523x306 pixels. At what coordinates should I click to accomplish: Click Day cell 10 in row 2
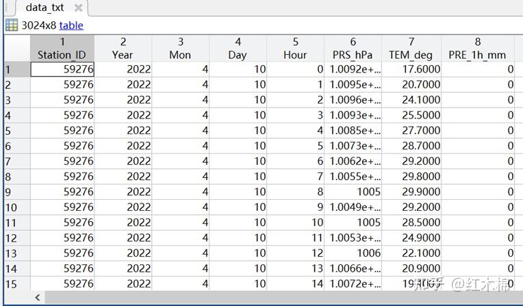[x=238, y=85]
